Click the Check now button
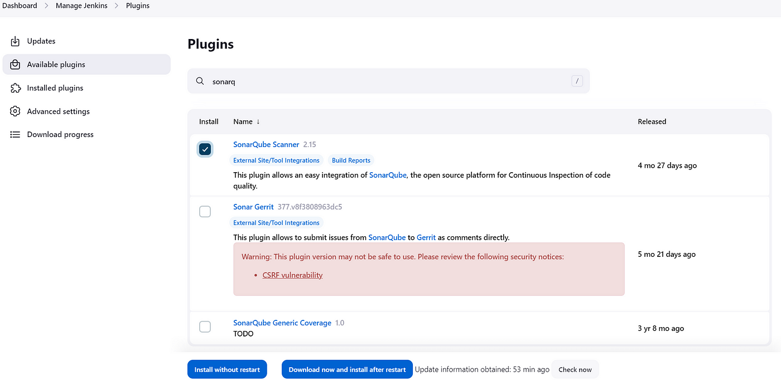The image size is (781, 380). click(575, 369)
